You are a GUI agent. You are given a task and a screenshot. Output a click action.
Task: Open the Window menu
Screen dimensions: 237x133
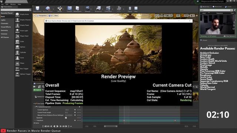[x=13, y=4]
